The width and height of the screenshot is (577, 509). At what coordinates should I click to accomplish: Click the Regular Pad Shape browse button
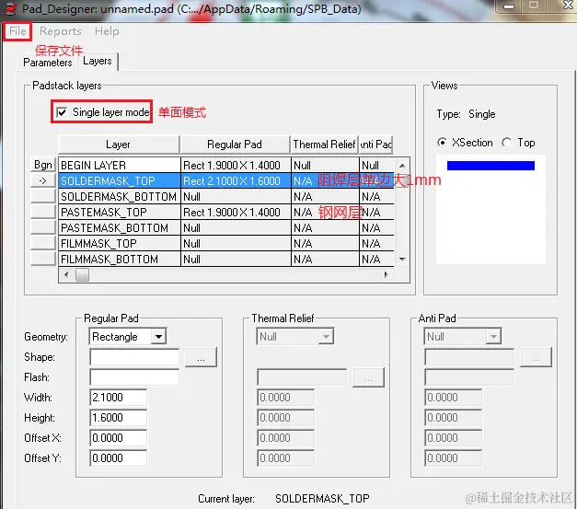pos(201,357)
